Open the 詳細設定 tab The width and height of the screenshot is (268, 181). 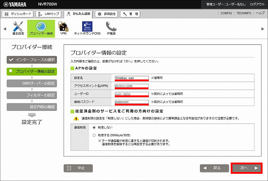(x=106, y=14)
